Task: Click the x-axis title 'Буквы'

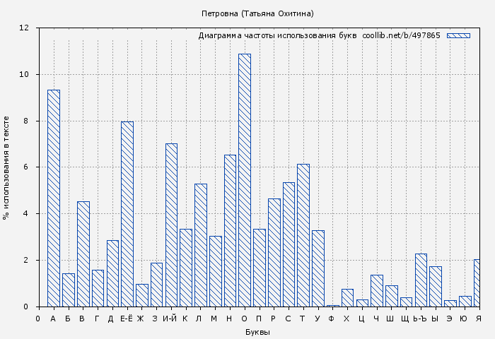Action: click(x=257, y=332)
